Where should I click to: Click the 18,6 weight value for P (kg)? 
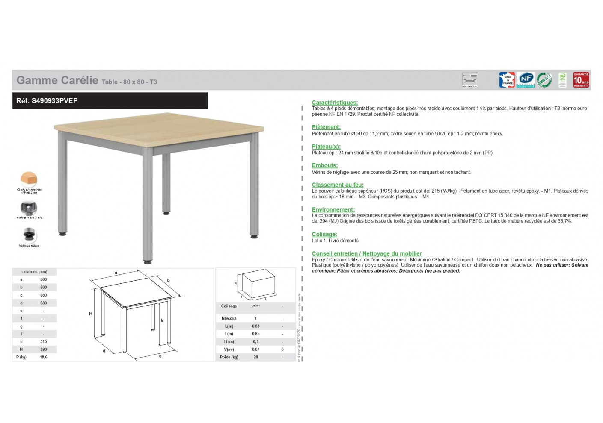pyautogui.click(x=44, y=357)
